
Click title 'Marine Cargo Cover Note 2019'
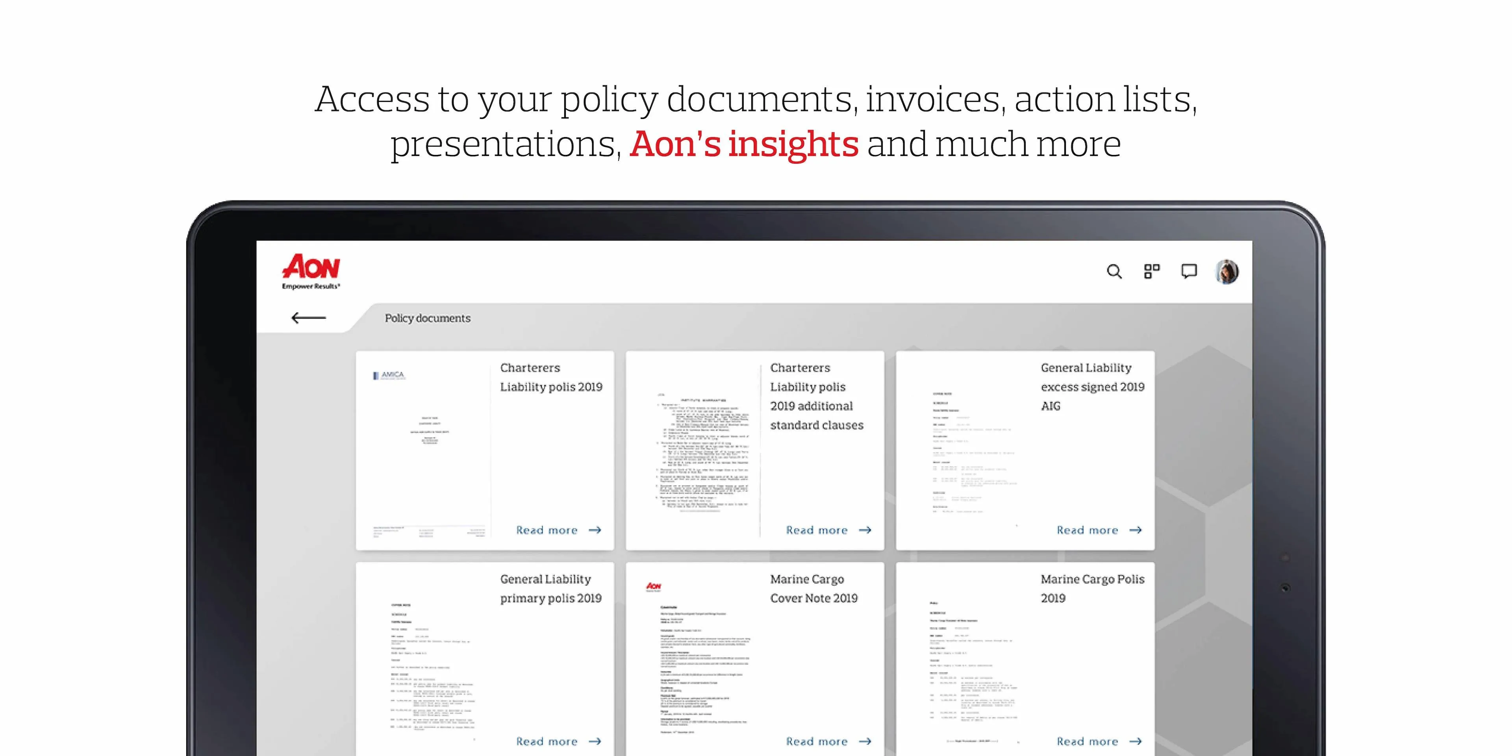point(813,589)
